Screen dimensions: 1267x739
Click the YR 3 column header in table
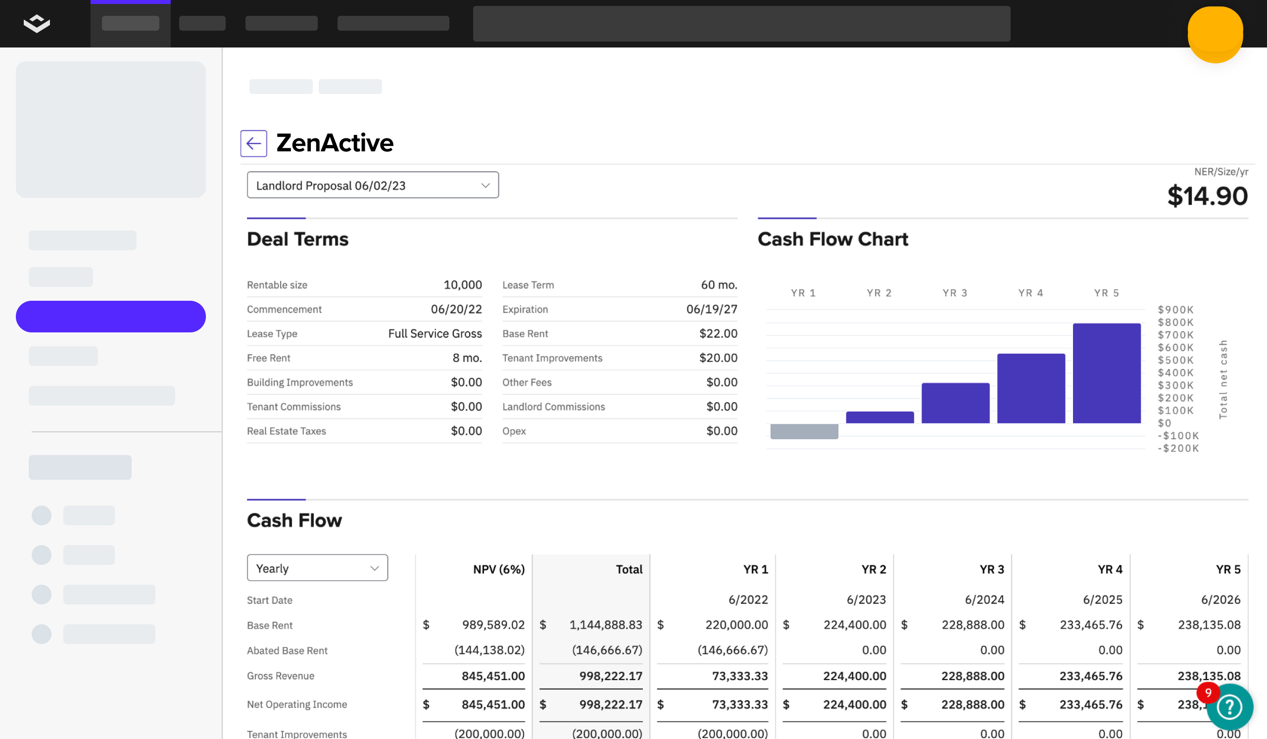coord(991,569)
